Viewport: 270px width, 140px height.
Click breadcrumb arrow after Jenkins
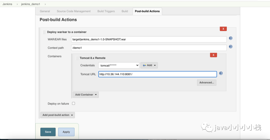click(17, 4)
